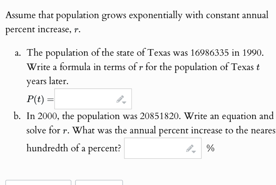Expand the small arrow beside the percent box pencil
Screen dimensions: 276x185
tap(194, 152)
